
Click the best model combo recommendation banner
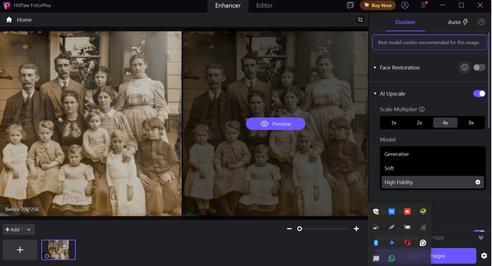(429, 43)
